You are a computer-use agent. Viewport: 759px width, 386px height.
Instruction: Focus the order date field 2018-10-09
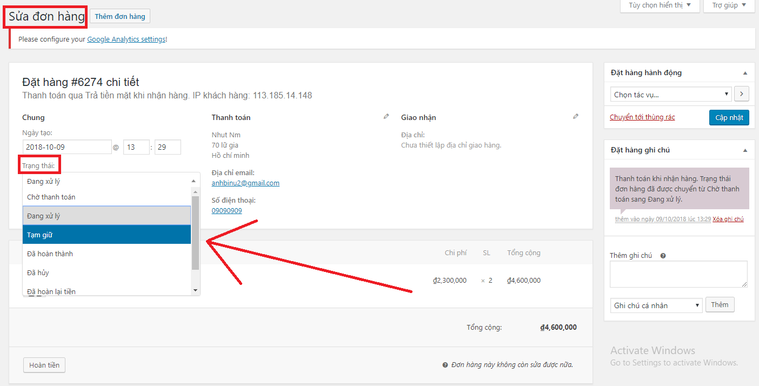point(67,147)
